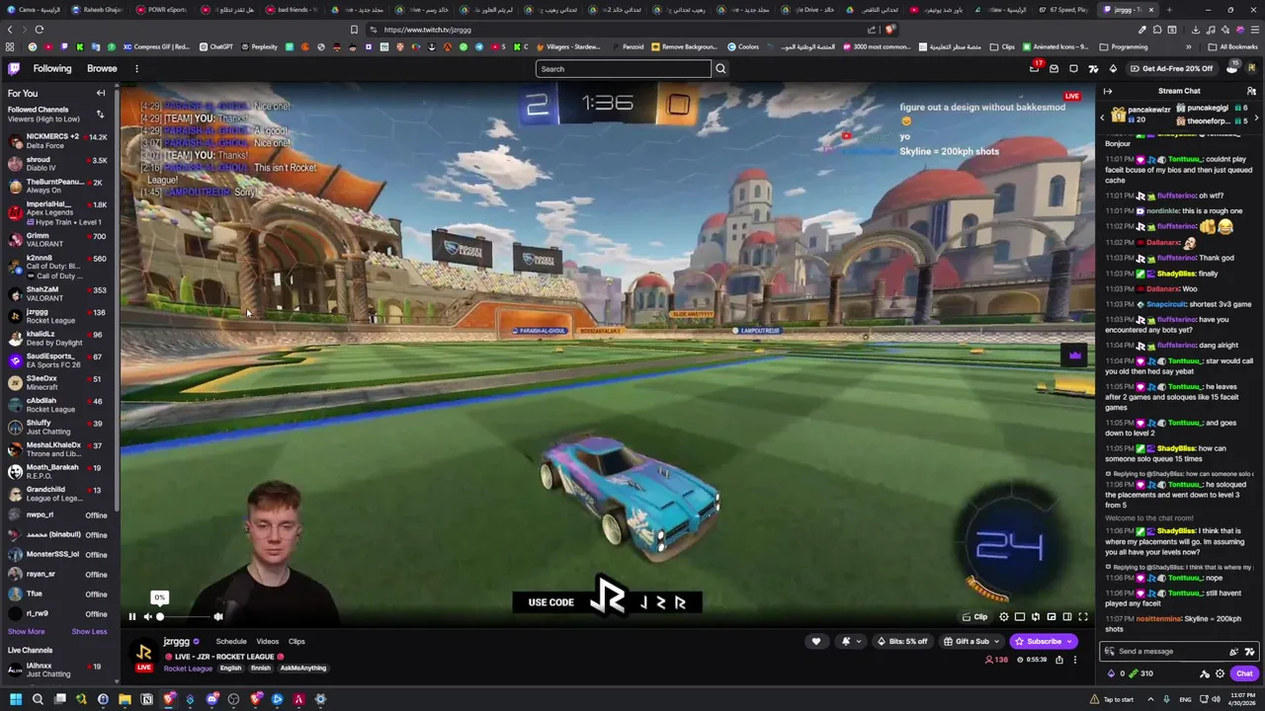Open the Bits diamond icon in top bar
This screenshot has height=711, width=1265.
[x=1113, y=68]
